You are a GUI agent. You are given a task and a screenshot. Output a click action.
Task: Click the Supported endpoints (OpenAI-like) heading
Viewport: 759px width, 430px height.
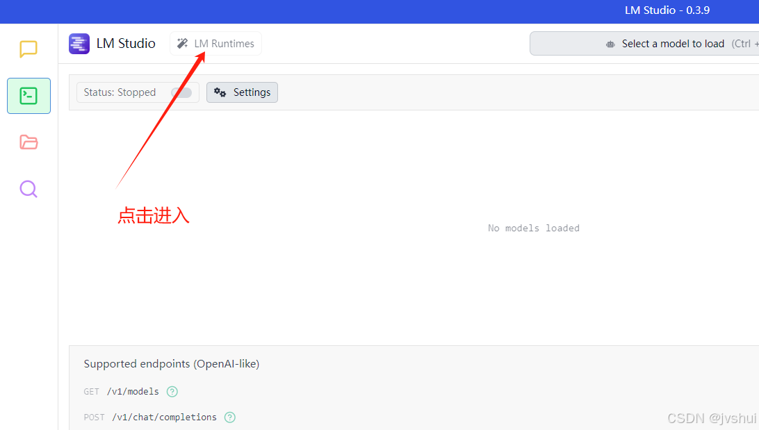[172, 364]
